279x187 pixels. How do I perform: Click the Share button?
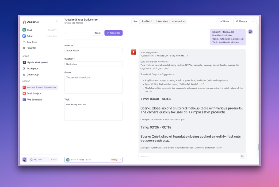[x=225, y=21]
